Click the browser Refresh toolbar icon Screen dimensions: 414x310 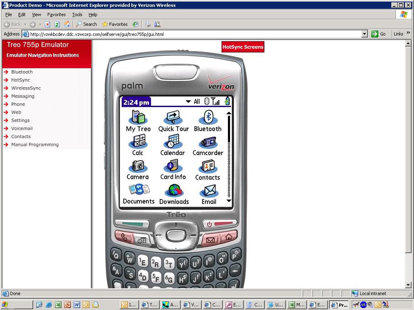(57, 25)
